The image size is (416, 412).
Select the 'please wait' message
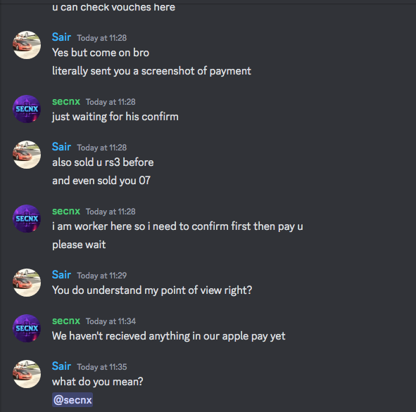click(x=79, y=245)
